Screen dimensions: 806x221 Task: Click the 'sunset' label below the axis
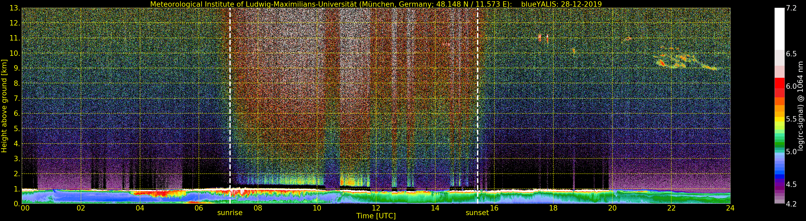click(x=477, y=213)
